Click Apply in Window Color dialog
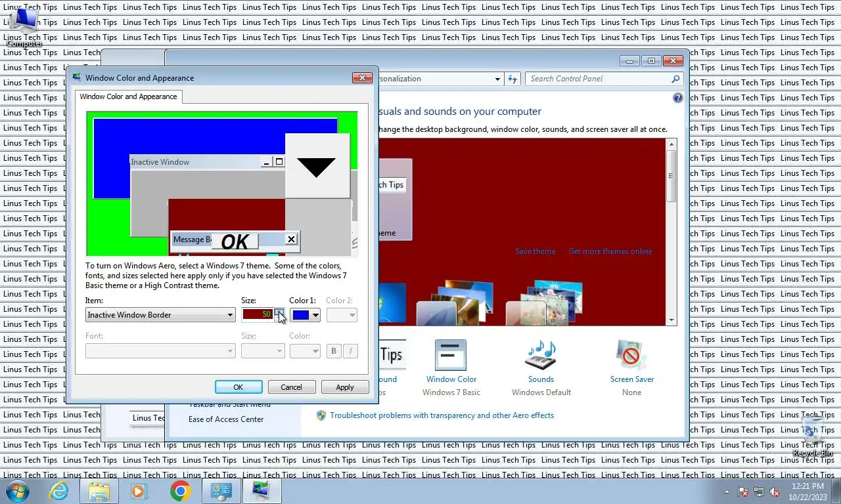The image size is (841, 504). pyautogui.click(x=345, y=387)
